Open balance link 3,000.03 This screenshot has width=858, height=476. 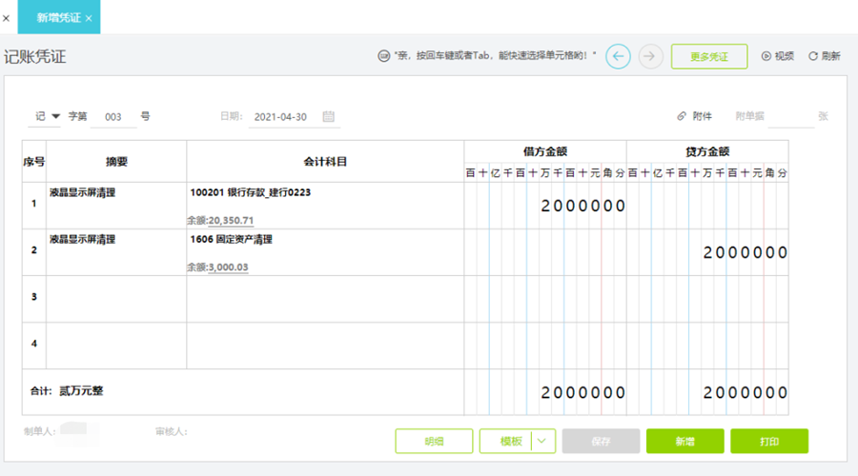pos(228,268)
